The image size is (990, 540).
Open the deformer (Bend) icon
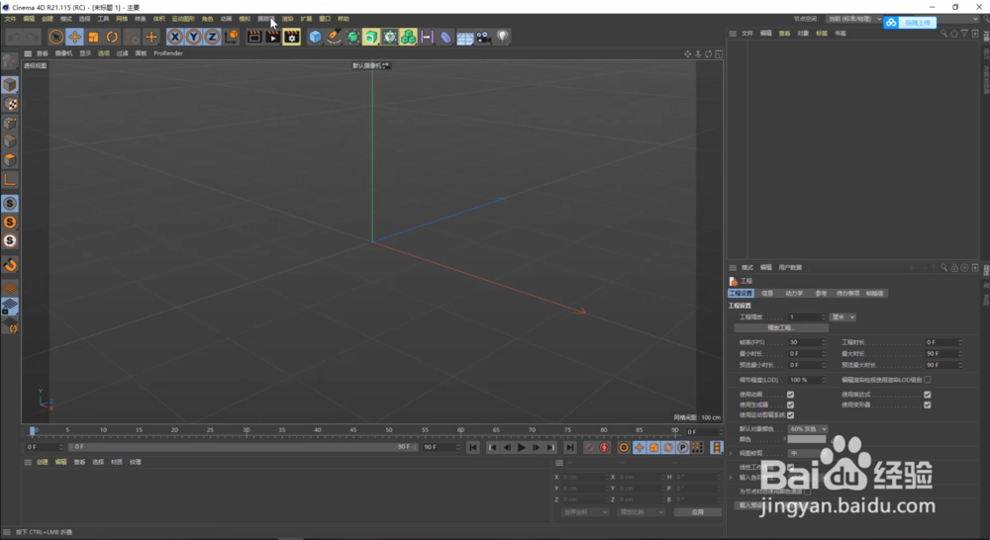445,38
